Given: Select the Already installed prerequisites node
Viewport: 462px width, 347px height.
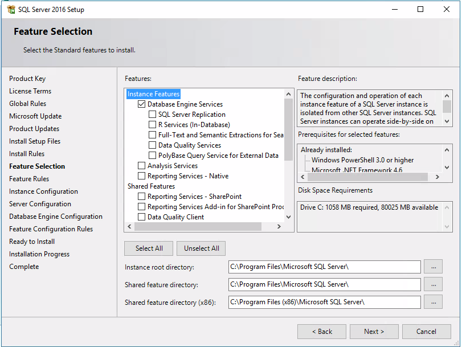Looking at the screenshot, I should [x=326, y=150].
